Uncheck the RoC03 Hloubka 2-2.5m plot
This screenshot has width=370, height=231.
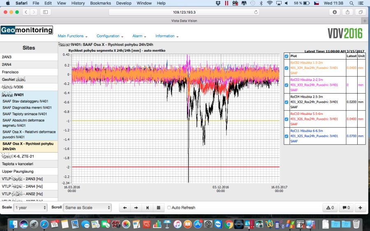coord(287,85)
